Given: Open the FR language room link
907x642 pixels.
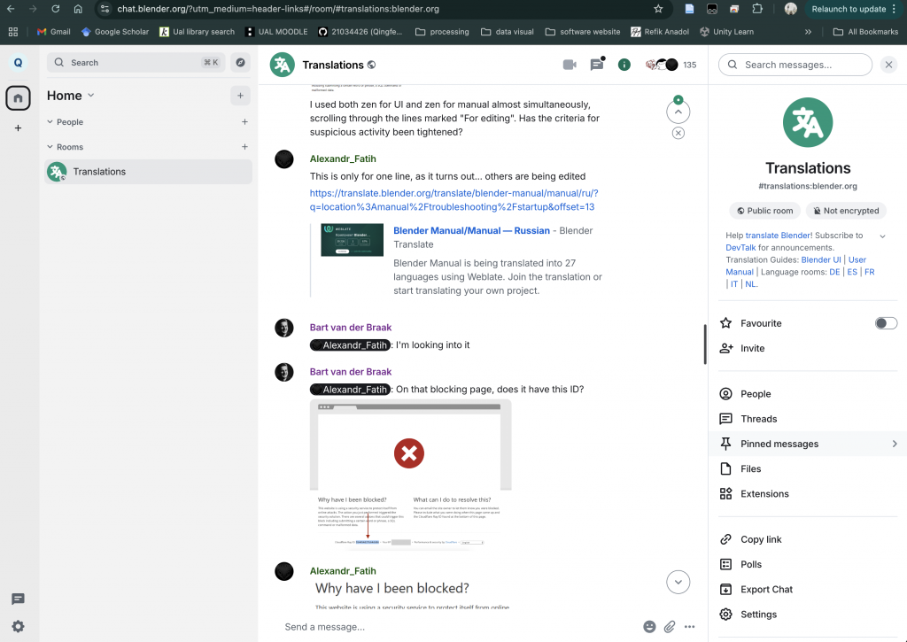Looking at the screenshot, I should tap(870, 272).
